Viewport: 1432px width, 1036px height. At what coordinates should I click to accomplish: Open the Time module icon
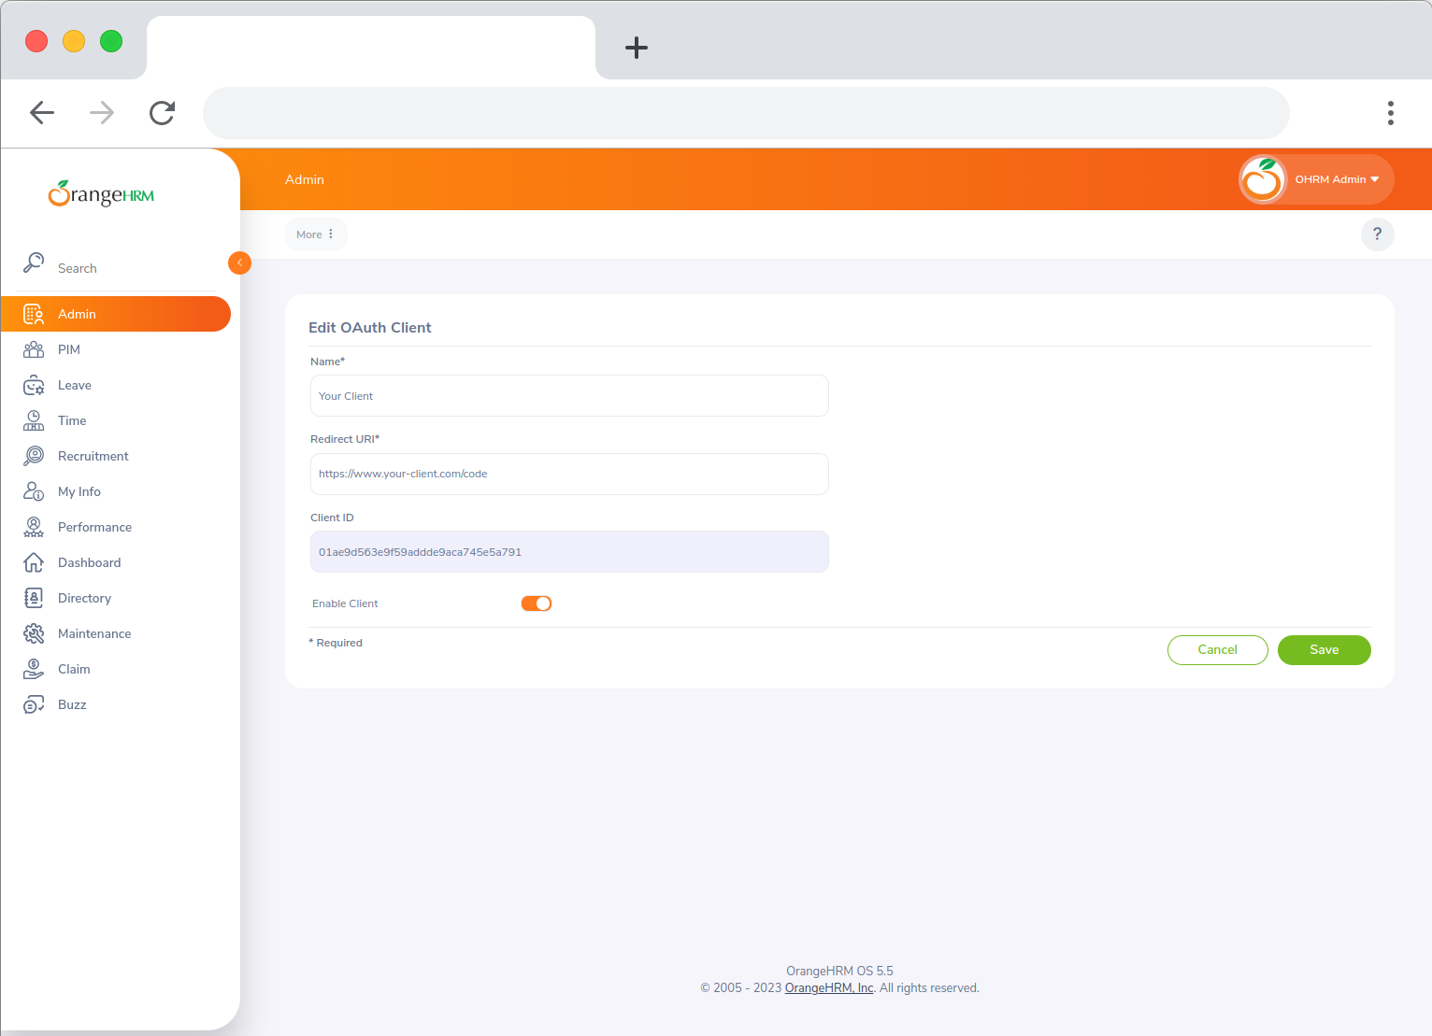pos(34,420)
